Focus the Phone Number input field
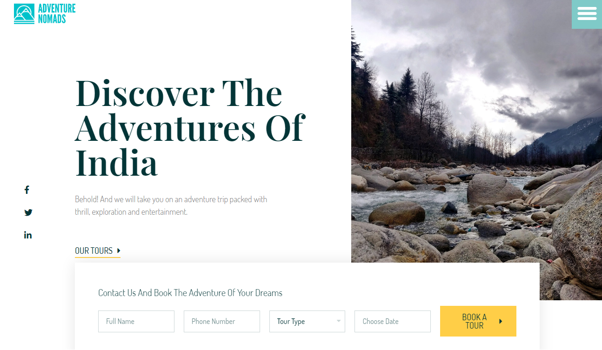 [x=222, y=321]
